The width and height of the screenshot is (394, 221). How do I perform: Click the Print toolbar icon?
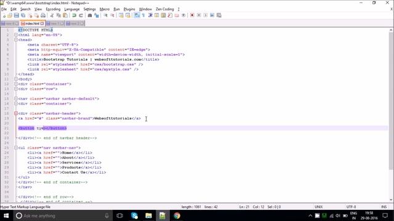(x=43, y=15)
